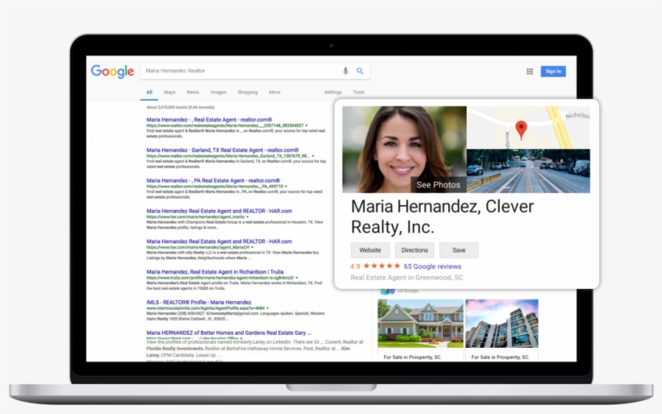
Task: Open HAR.com result mentioning eXp Realty
Action: point(219,241)
